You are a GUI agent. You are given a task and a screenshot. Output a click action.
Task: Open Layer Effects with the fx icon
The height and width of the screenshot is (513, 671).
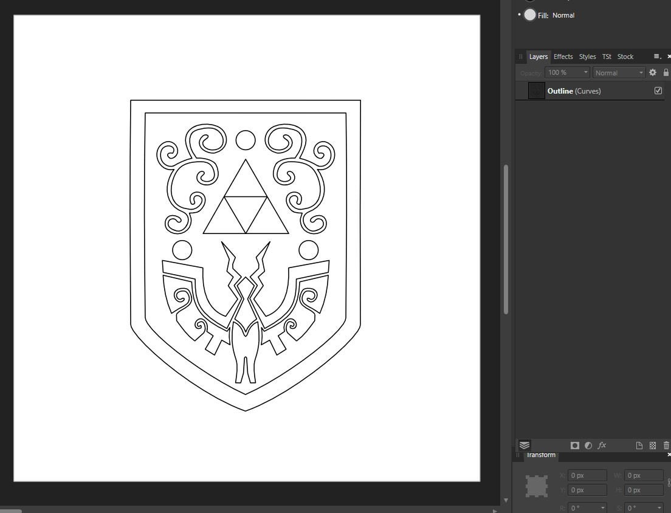pos(602,446)
